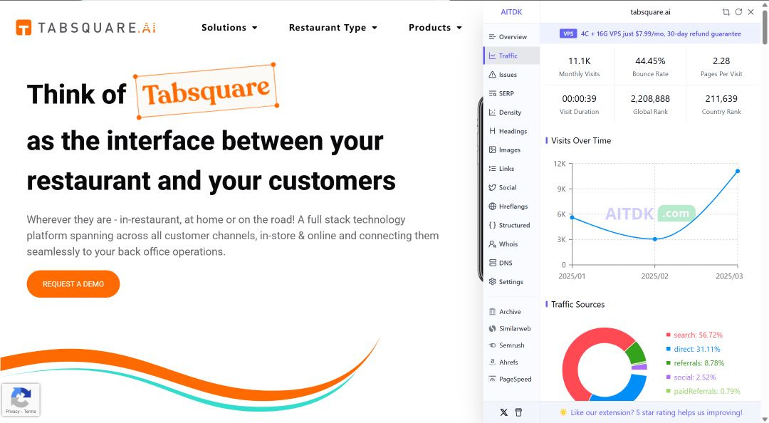The width and height of the screenshot is (769, 423).
Task: Click the 2025/02 data point on chart
Action: pyautogui.click(x=655, y=239)
